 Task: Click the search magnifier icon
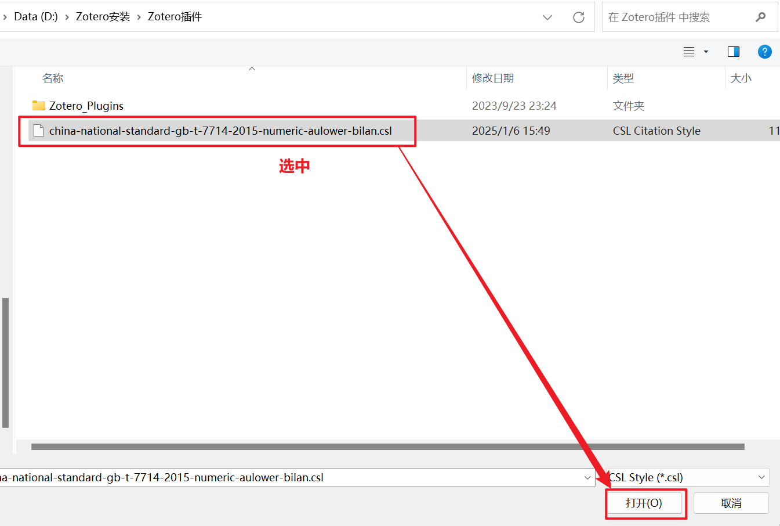tap(761, 17)
